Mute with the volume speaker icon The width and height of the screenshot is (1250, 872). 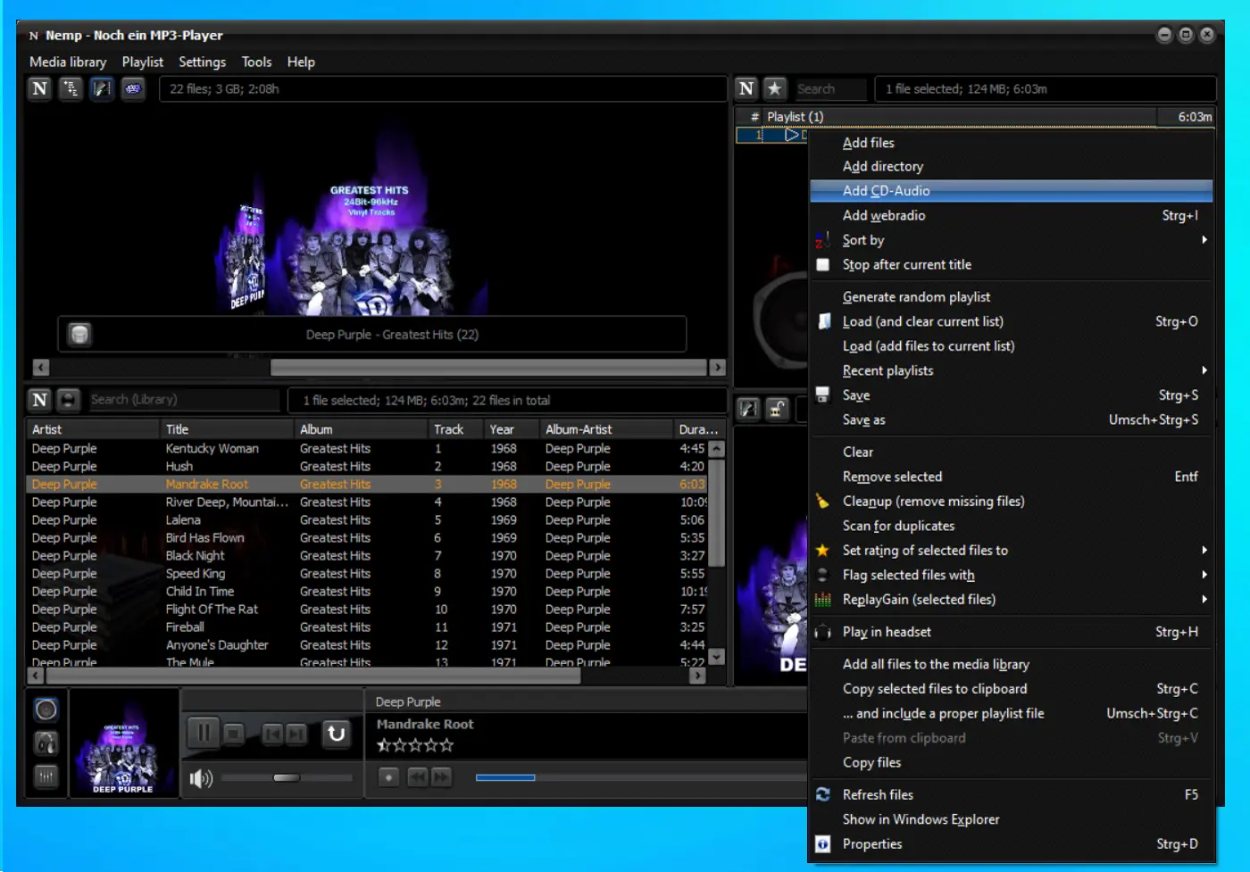[201, 778]
